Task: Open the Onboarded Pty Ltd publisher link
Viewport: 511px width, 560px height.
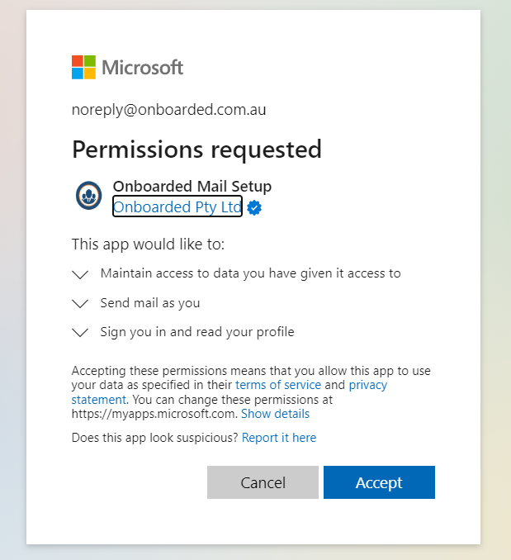Action: pos(177,207)
